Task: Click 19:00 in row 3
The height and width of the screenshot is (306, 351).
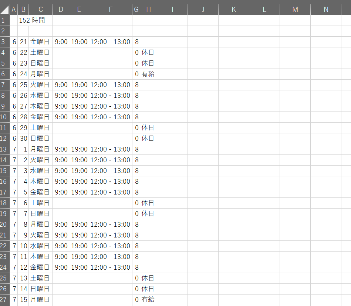Action: coord(79,42)
